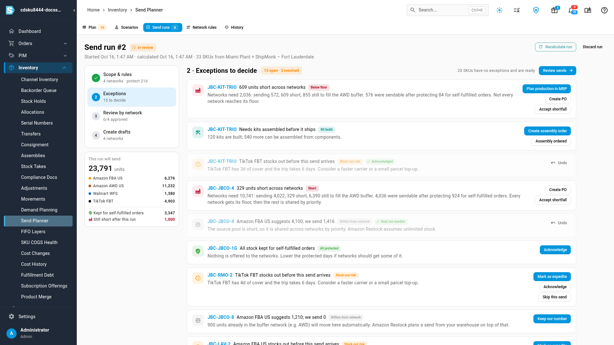The image size is (614, 345).
Task: Open Stock Holds in the sidebar
Action: click(x=34, y=101)
